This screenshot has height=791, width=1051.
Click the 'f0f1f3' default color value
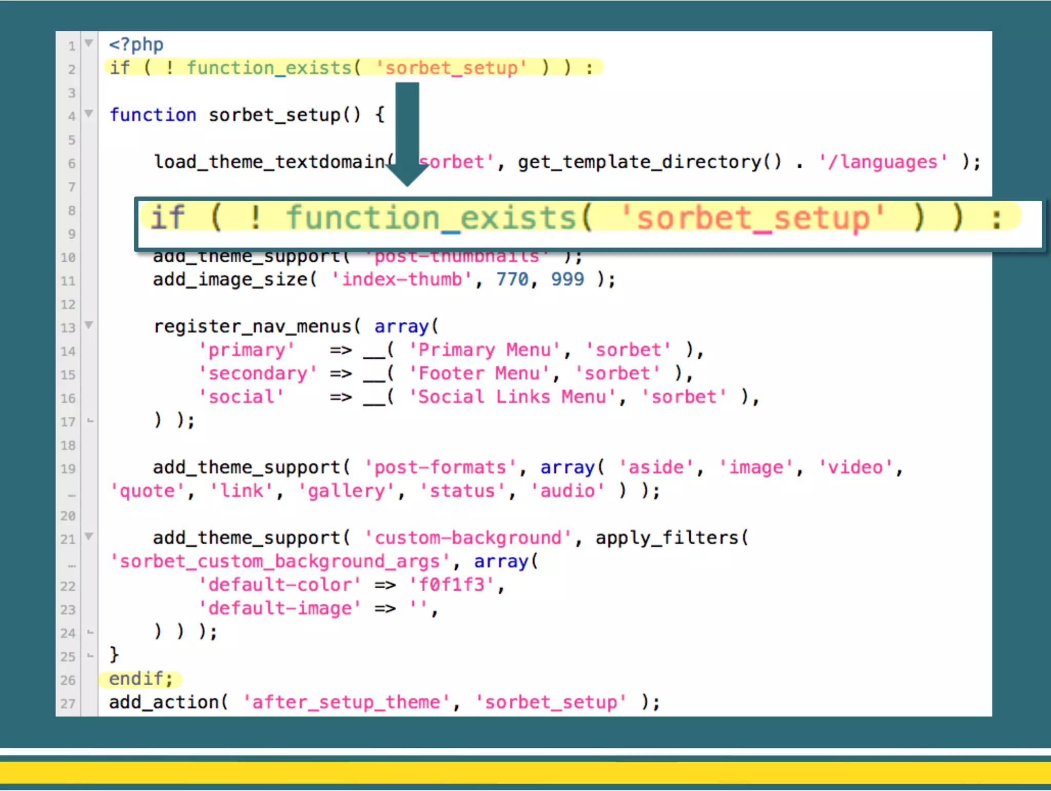[451, 585]
